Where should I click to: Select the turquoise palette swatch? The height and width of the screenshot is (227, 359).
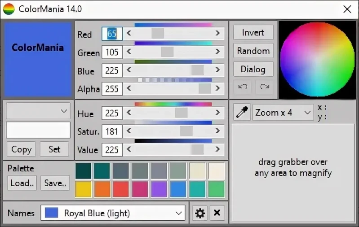tap(197, 189)
